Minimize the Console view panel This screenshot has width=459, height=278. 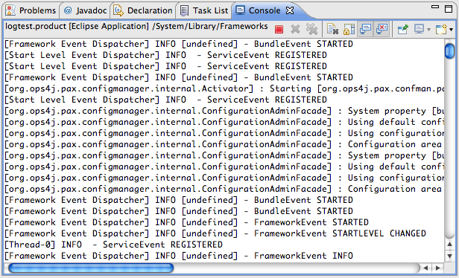[435, 7]
